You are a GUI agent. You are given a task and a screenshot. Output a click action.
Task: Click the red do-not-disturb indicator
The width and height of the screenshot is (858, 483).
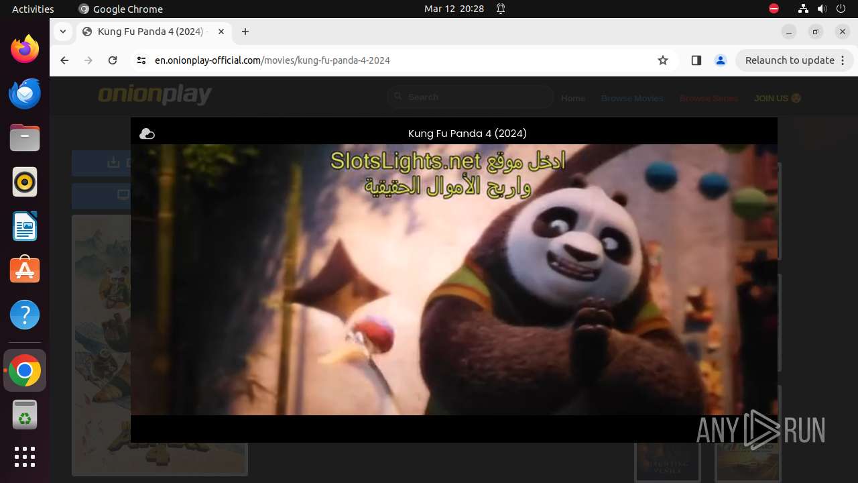pyautogui.click(x=774, y=9)
